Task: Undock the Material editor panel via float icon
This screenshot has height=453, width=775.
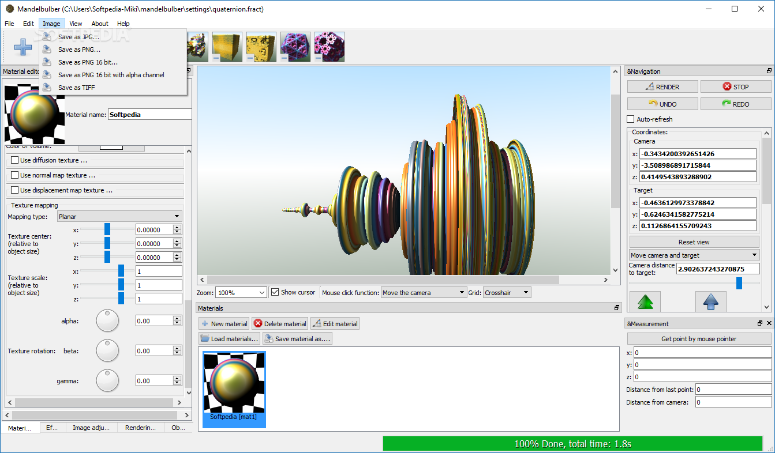Action: (x=189, y=71)
